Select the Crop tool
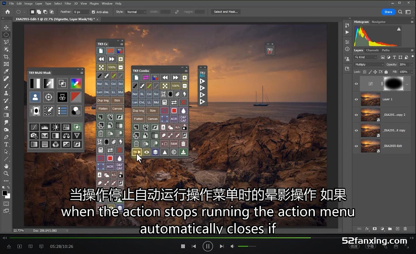Screen dimensions: 416x254 click(6, 57)
